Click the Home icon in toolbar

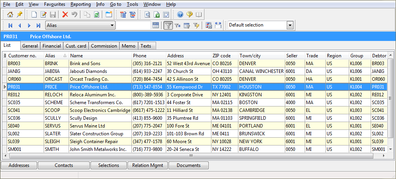(10, 14)
